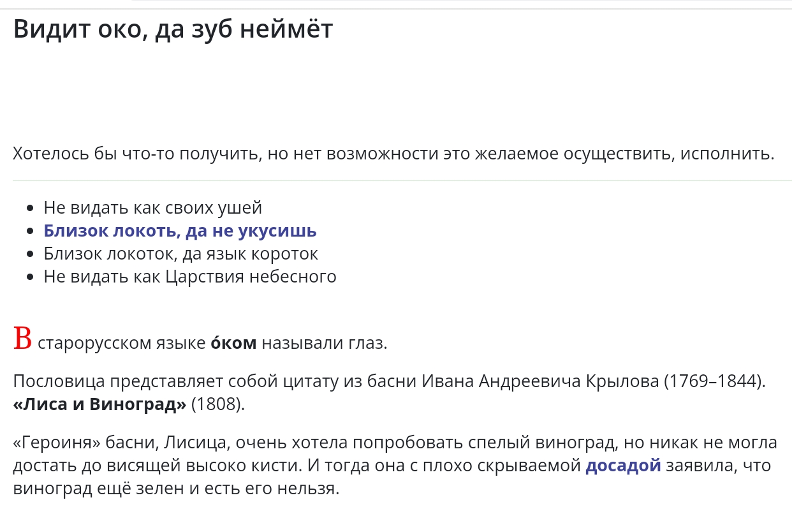Click the phrase "виноград ещё зелен и есть его нельзя"
792x507 pixels.
(176, 489)
